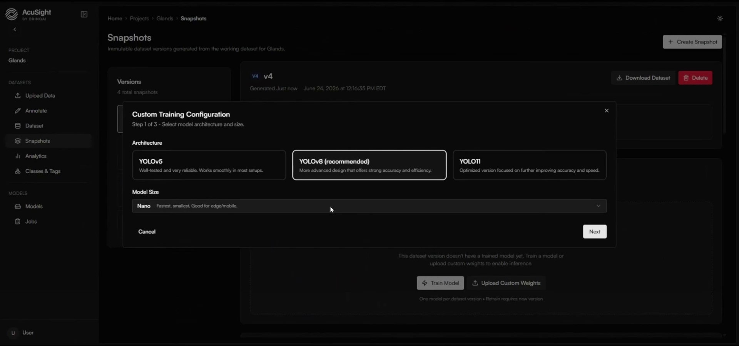Open the Annotate page
Image resolution: width=739 pixels, height=346 pixels.
click(48, 110)
